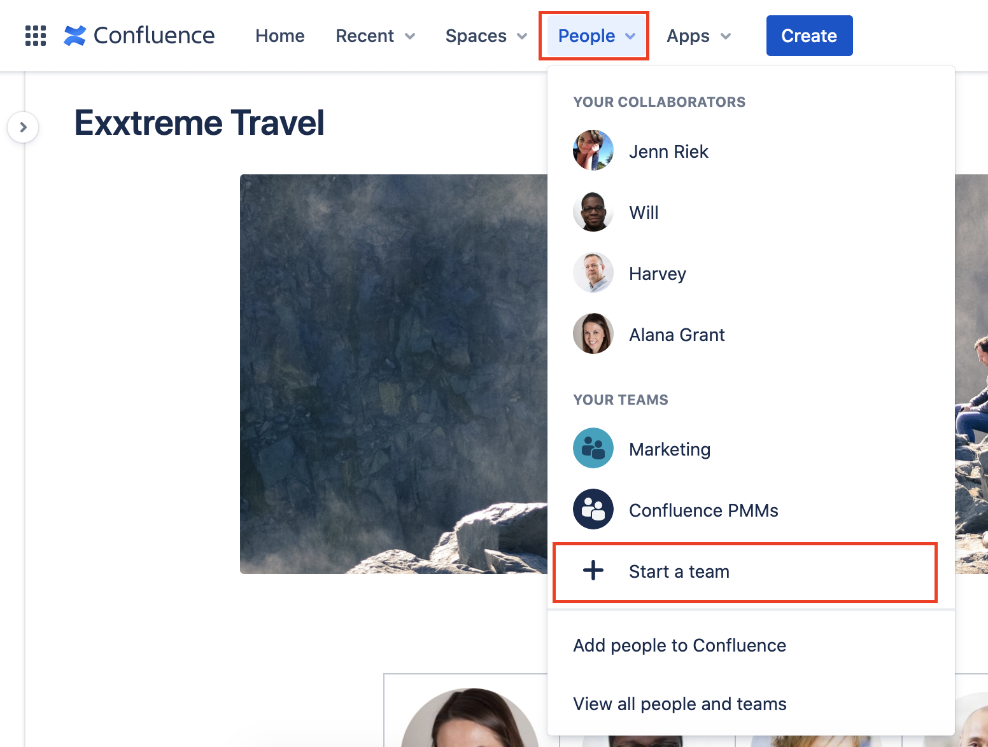Open the Apps dropdown menu
The width and height of the screenshot is (988, 747).
tap(699, 36)
